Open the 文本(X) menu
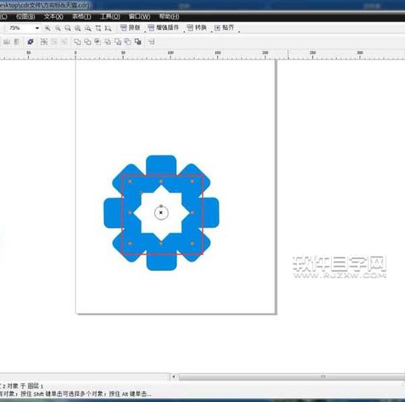This screenshot has height=402, width=405. [x=53, y=16]
